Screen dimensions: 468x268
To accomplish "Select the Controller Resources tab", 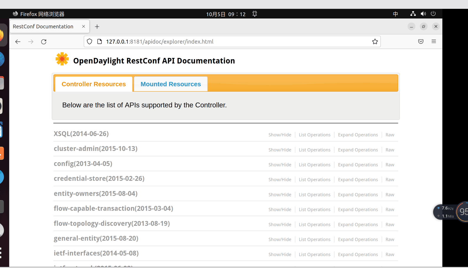I will pos(94,84).
